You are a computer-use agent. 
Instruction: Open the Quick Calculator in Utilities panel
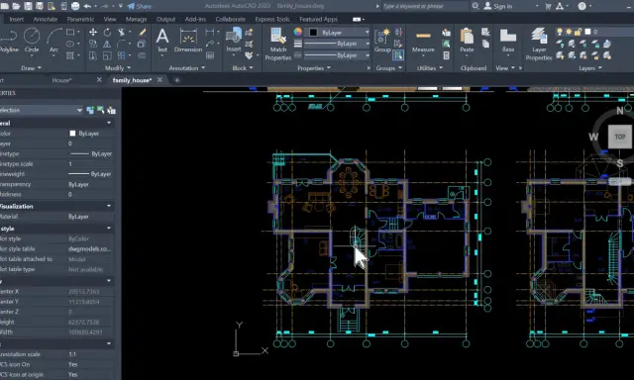coord(447,55)
